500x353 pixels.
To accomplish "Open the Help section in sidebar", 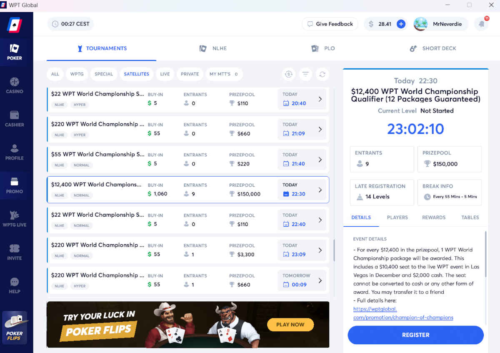I will click(x=15, y=285).
